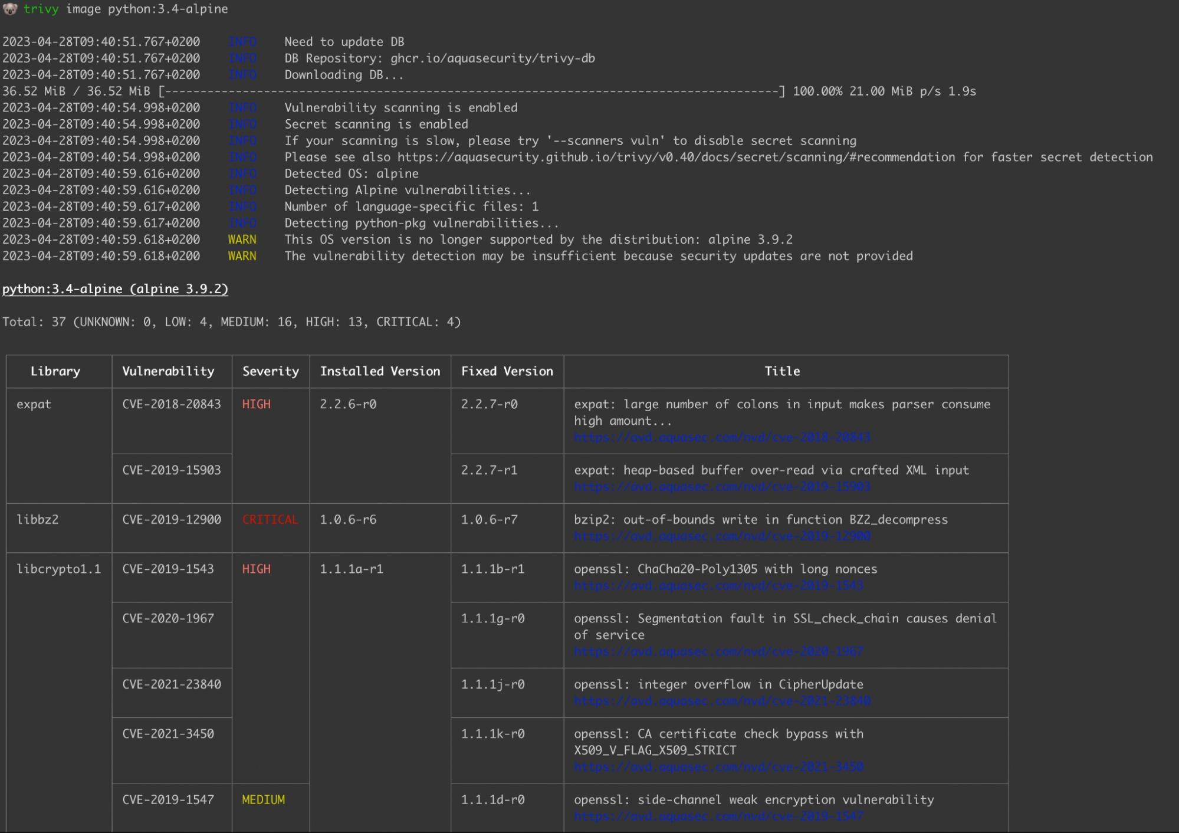Open the CVE-2019-1547 advisory link

pos(718,816)
